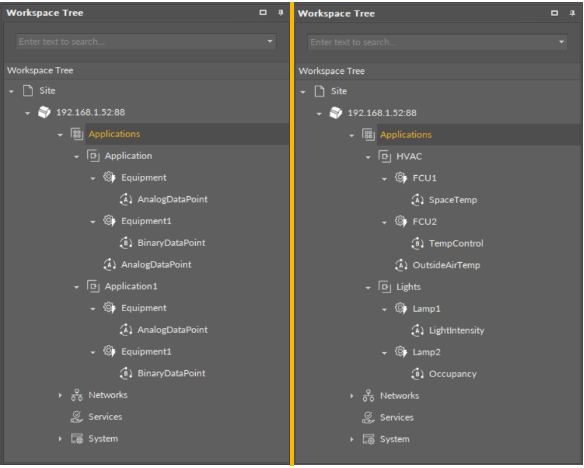Screen dimensions: 584x468
Task: Click the Services icon in right tree
Action: (x=368, y=417)
